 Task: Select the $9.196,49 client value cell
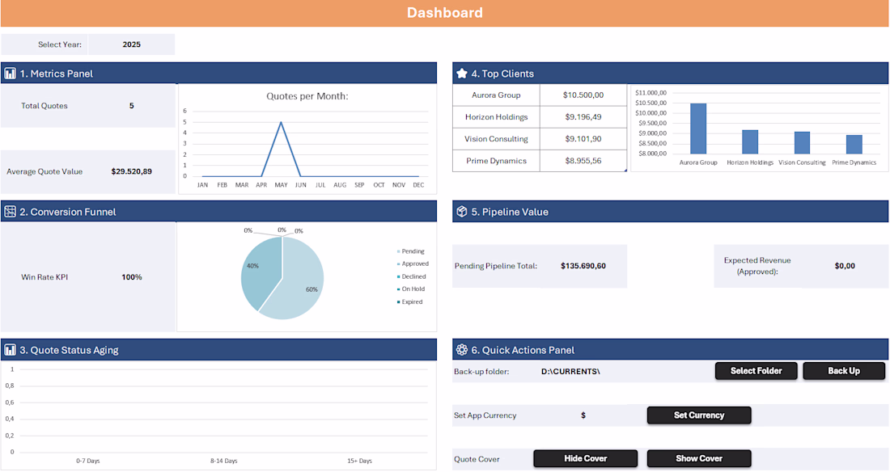coord(583,117)
